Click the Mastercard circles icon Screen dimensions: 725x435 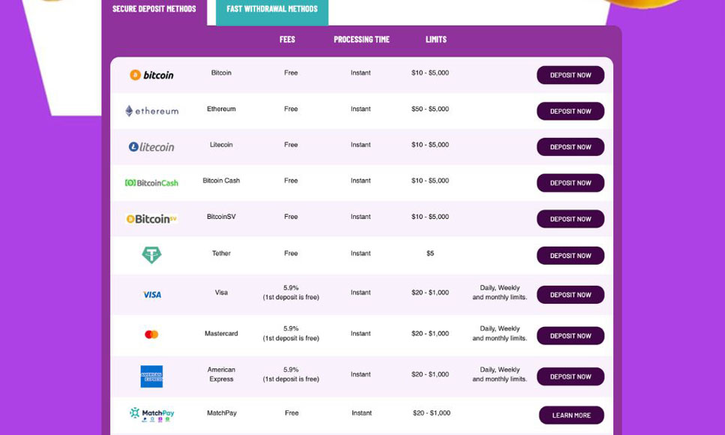(153, 334)
